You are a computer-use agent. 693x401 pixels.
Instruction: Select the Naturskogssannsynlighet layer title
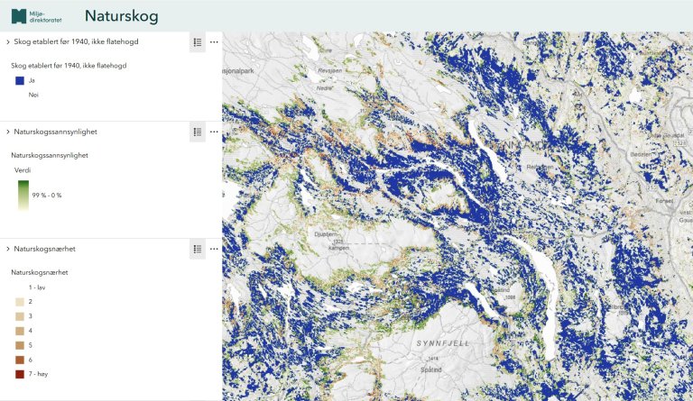tap(55, 132)
